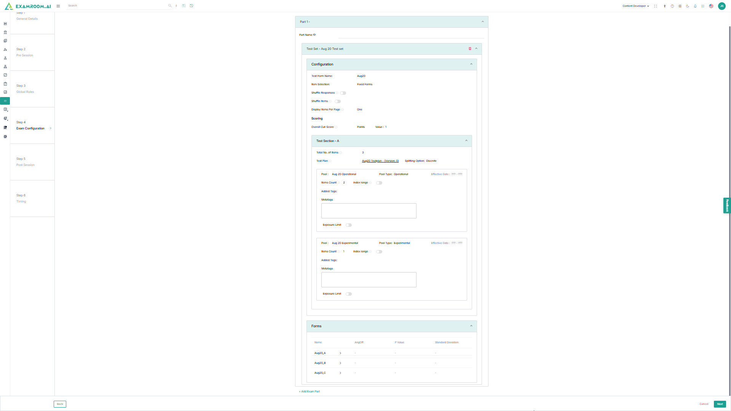This screenshot has height=411, width=731.
Task: Delete the Aug 20 Test set
Action: [470, 49]
